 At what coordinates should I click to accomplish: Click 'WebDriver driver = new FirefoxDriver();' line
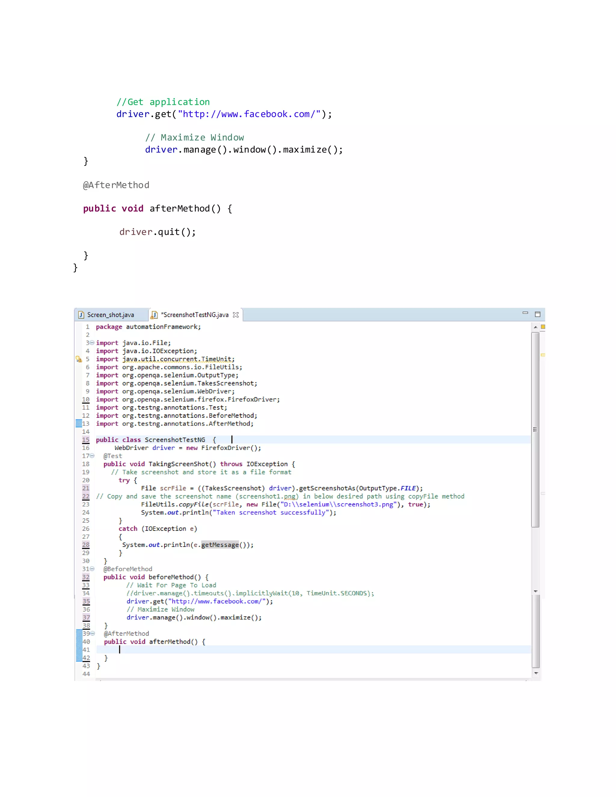tap(188, 448)
